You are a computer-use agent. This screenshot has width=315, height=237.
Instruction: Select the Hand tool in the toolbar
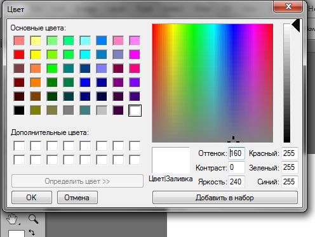[x=13, y=219]
